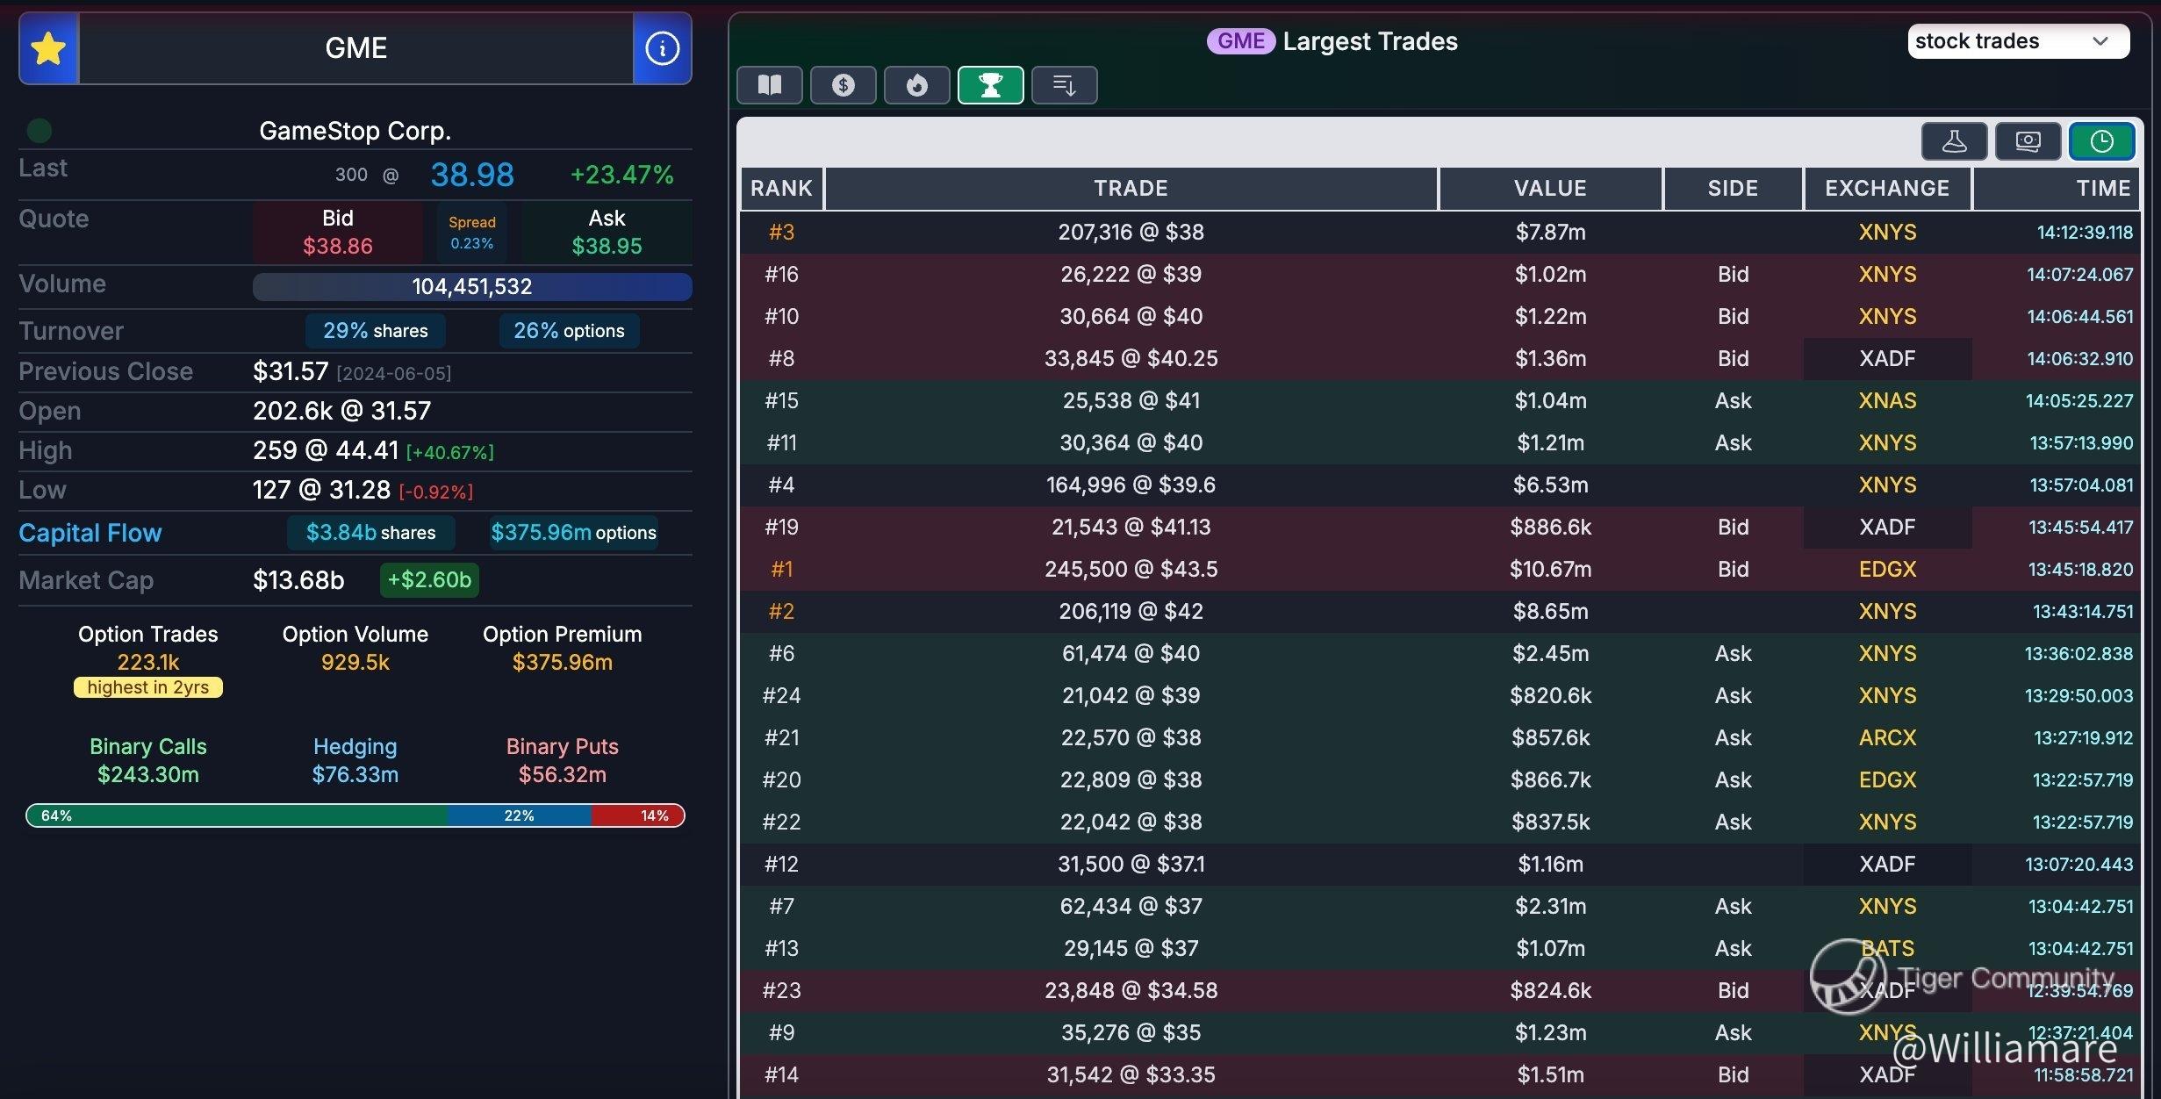Sort table by VALUE column header

click(1550, 188)
